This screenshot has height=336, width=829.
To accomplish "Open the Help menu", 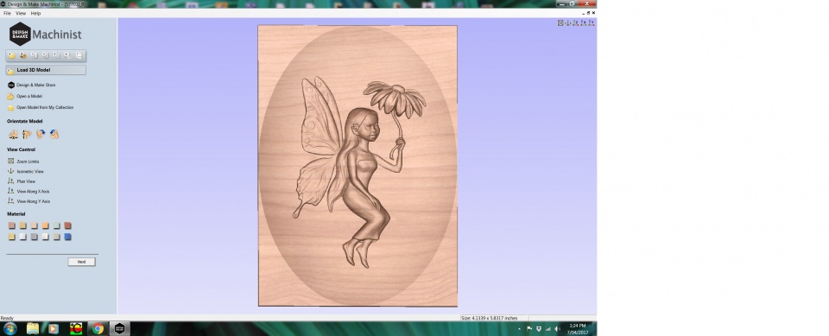I will pyautogui.click(x=35, y=13).
